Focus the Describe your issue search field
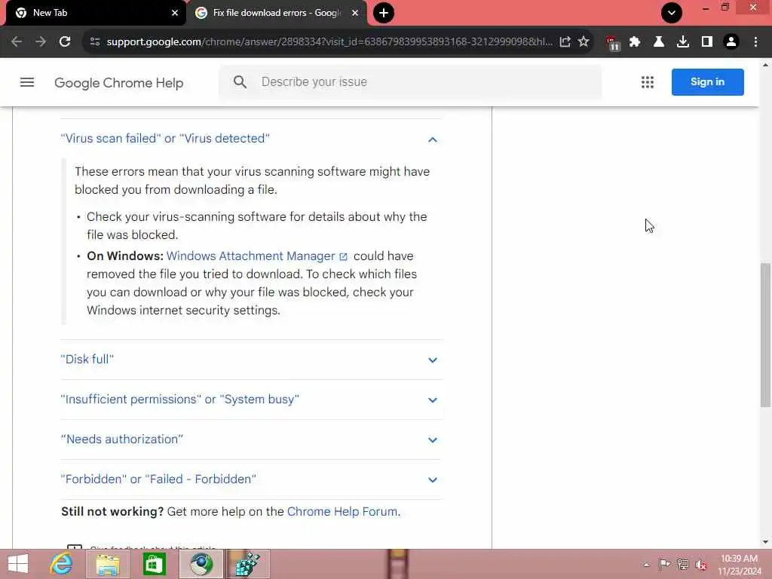 [x=410, y=81]
